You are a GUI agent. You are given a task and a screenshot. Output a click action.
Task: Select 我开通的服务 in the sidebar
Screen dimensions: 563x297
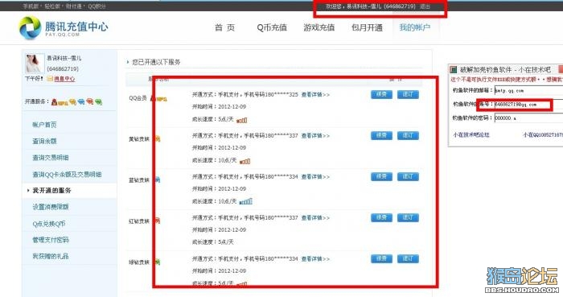[51, 190]
